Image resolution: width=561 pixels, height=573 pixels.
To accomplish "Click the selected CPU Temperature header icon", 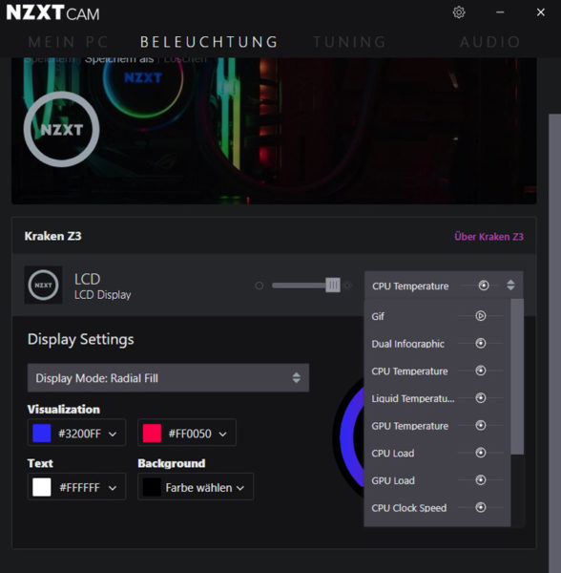I will coord(484,286).
